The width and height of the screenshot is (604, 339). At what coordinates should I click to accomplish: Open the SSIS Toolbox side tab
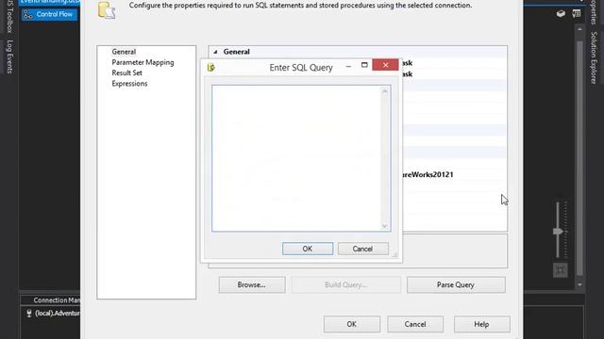click(x=10, y=16)
